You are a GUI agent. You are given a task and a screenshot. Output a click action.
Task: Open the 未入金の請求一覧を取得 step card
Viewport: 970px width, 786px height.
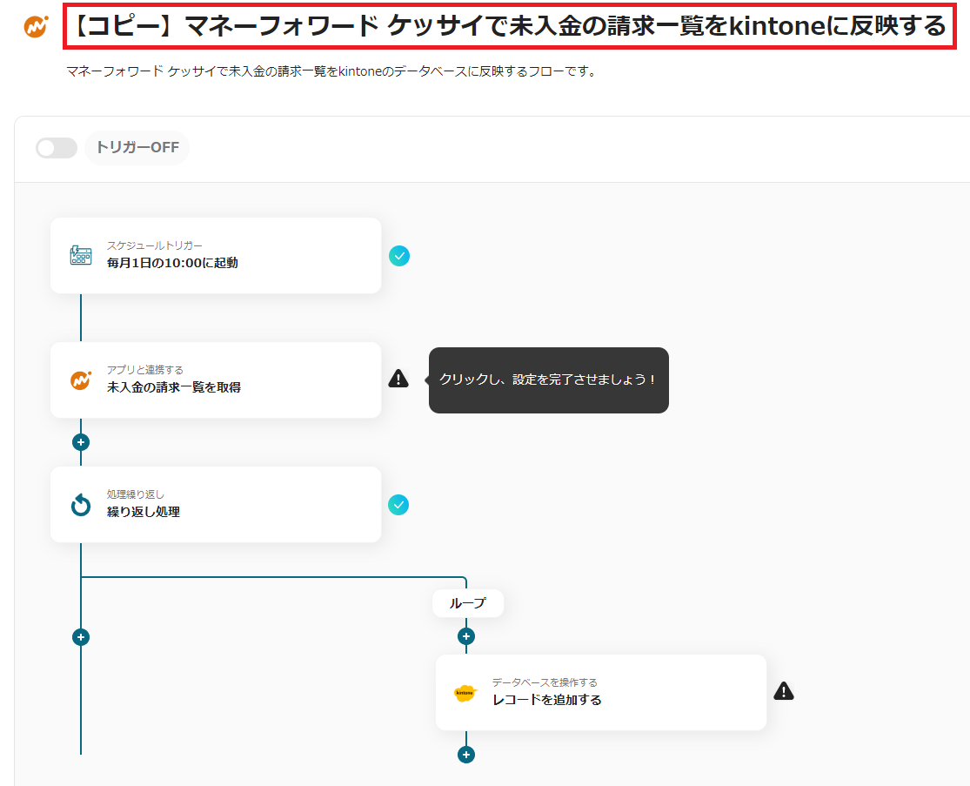click(216, 380)
